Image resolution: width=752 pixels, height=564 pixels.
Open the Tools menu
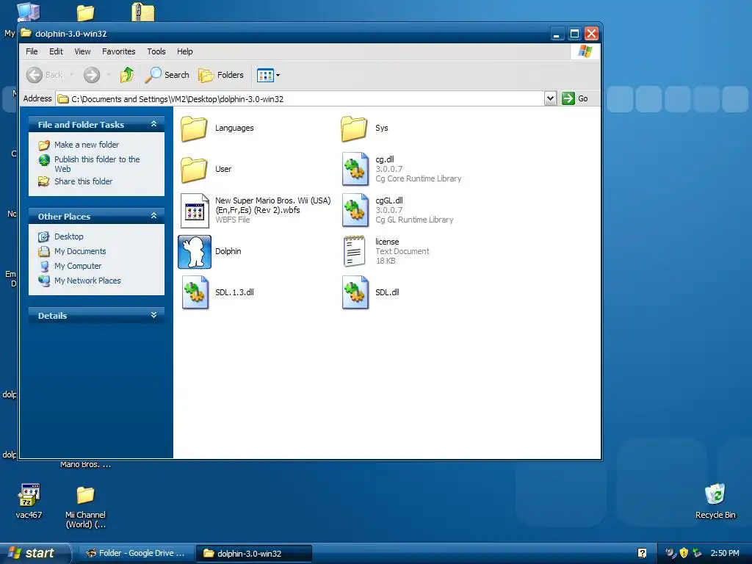156,51
